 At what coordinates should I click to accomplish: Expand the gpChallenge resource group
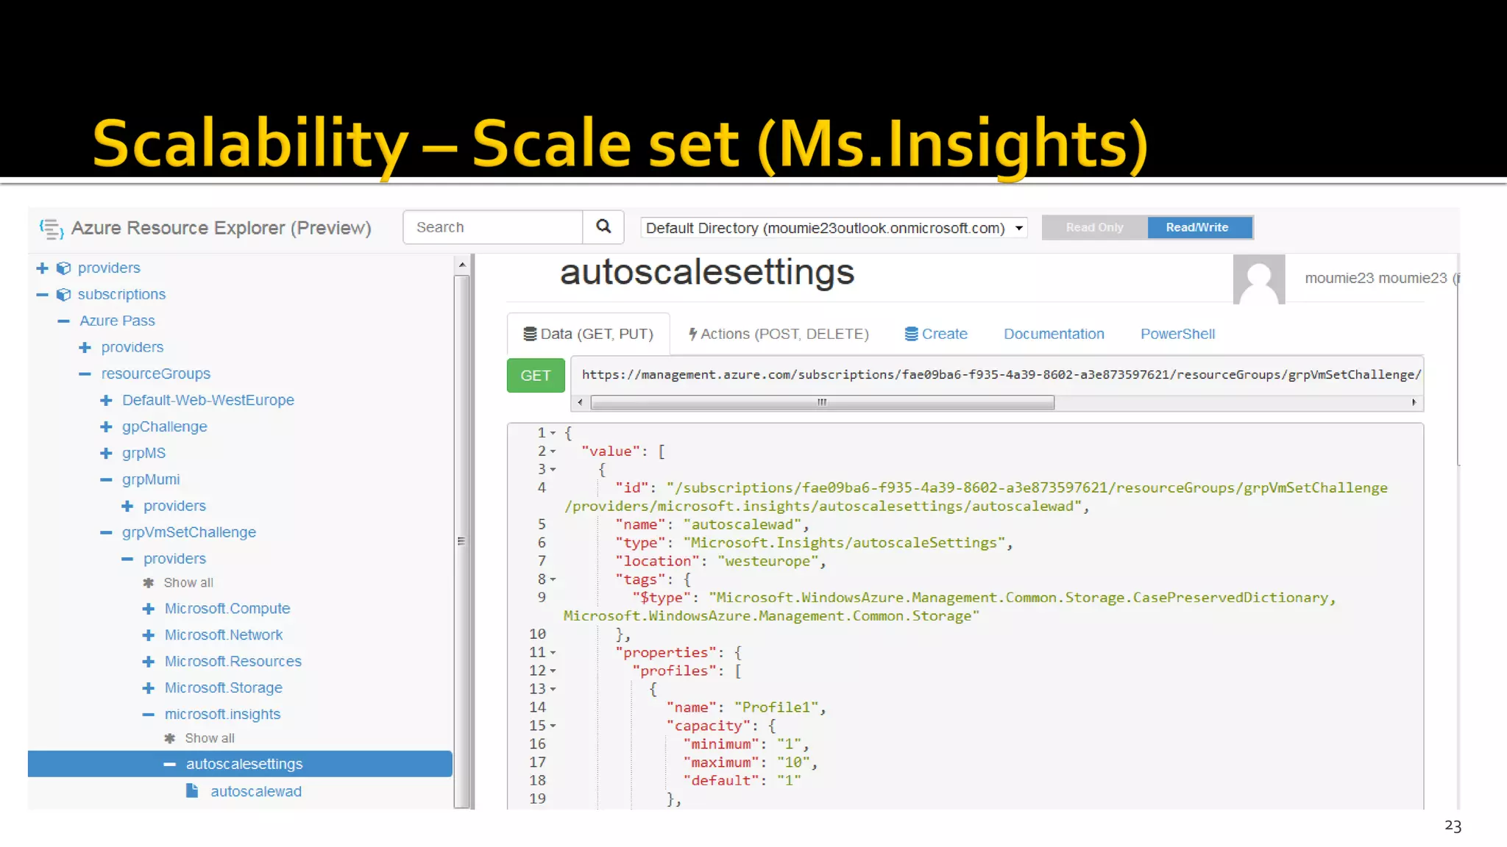point(107,427)
